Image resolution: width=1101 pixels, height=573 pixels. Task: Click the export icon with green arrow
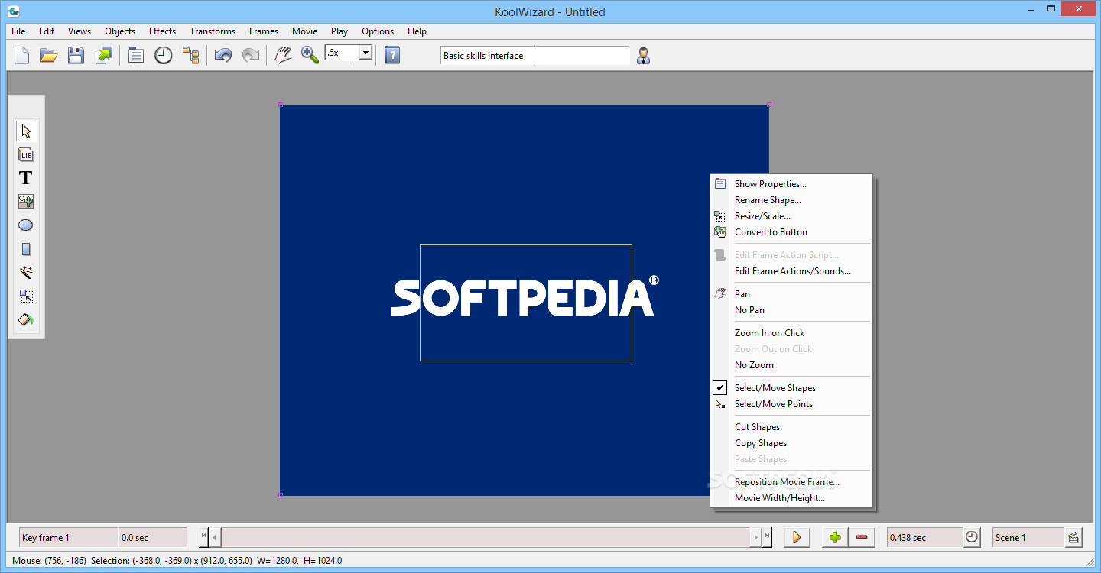coord(103,55)
